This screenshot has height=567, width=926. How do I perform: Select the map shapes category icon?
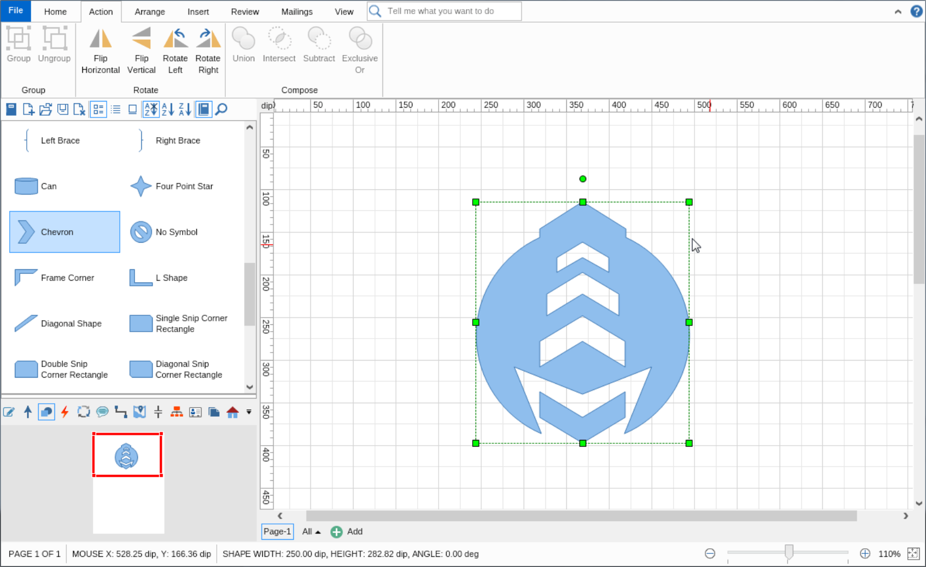click(x=140, y=412)
